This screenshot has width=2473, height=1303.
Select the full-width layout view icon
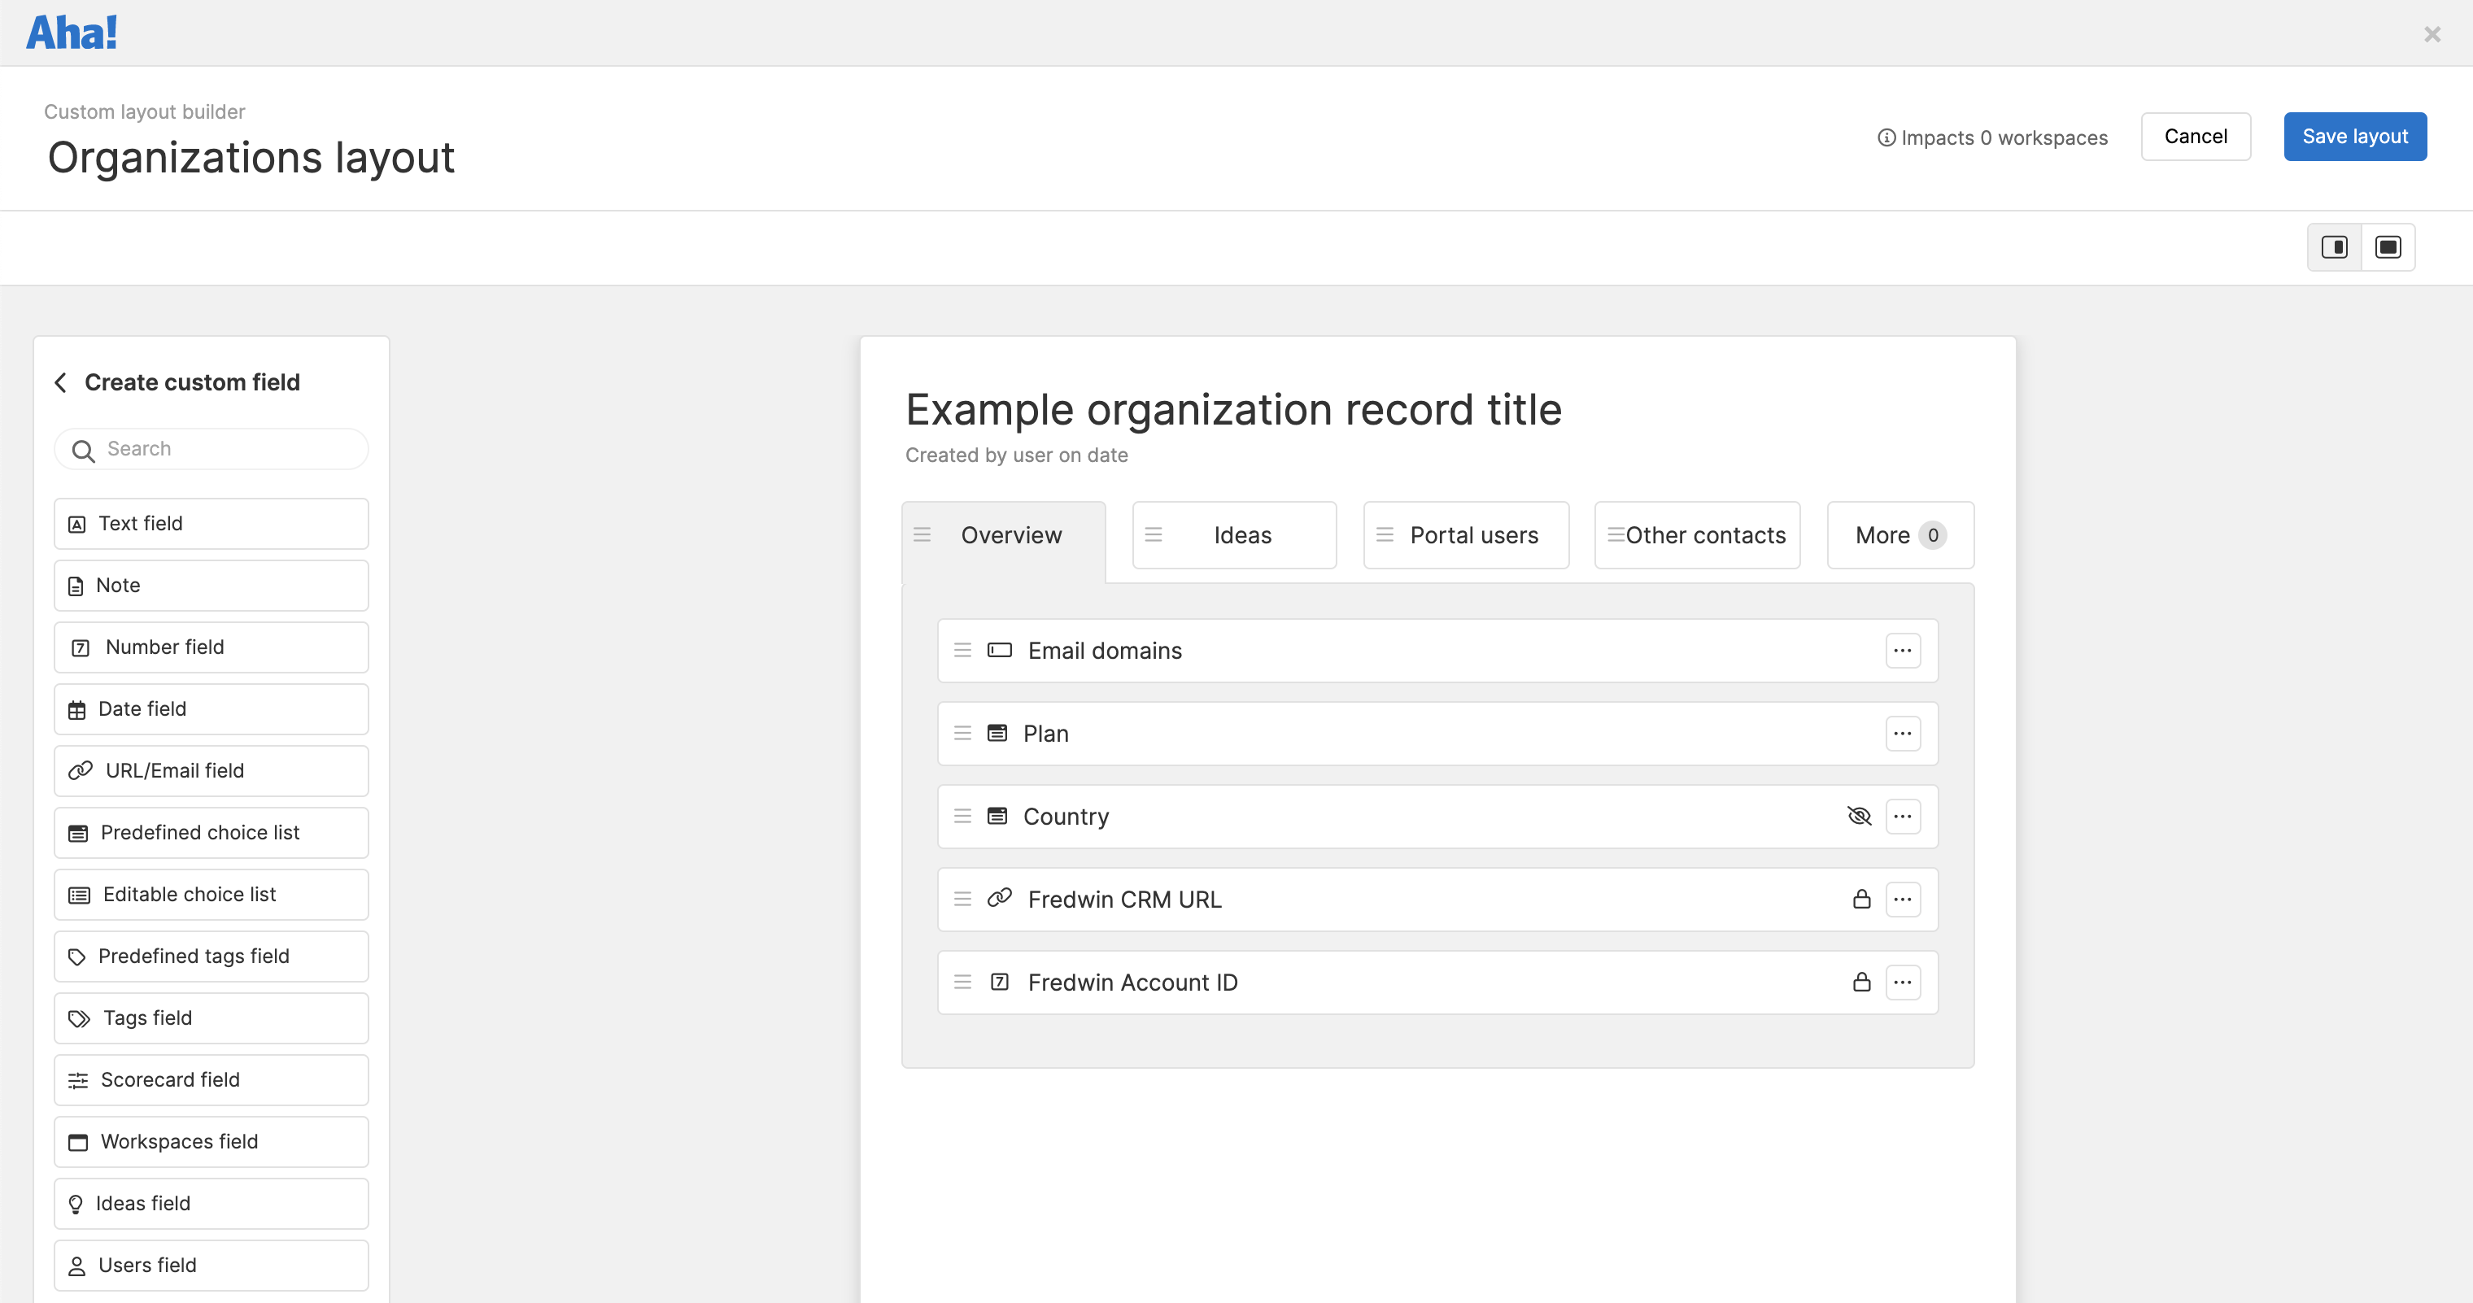2388,246
